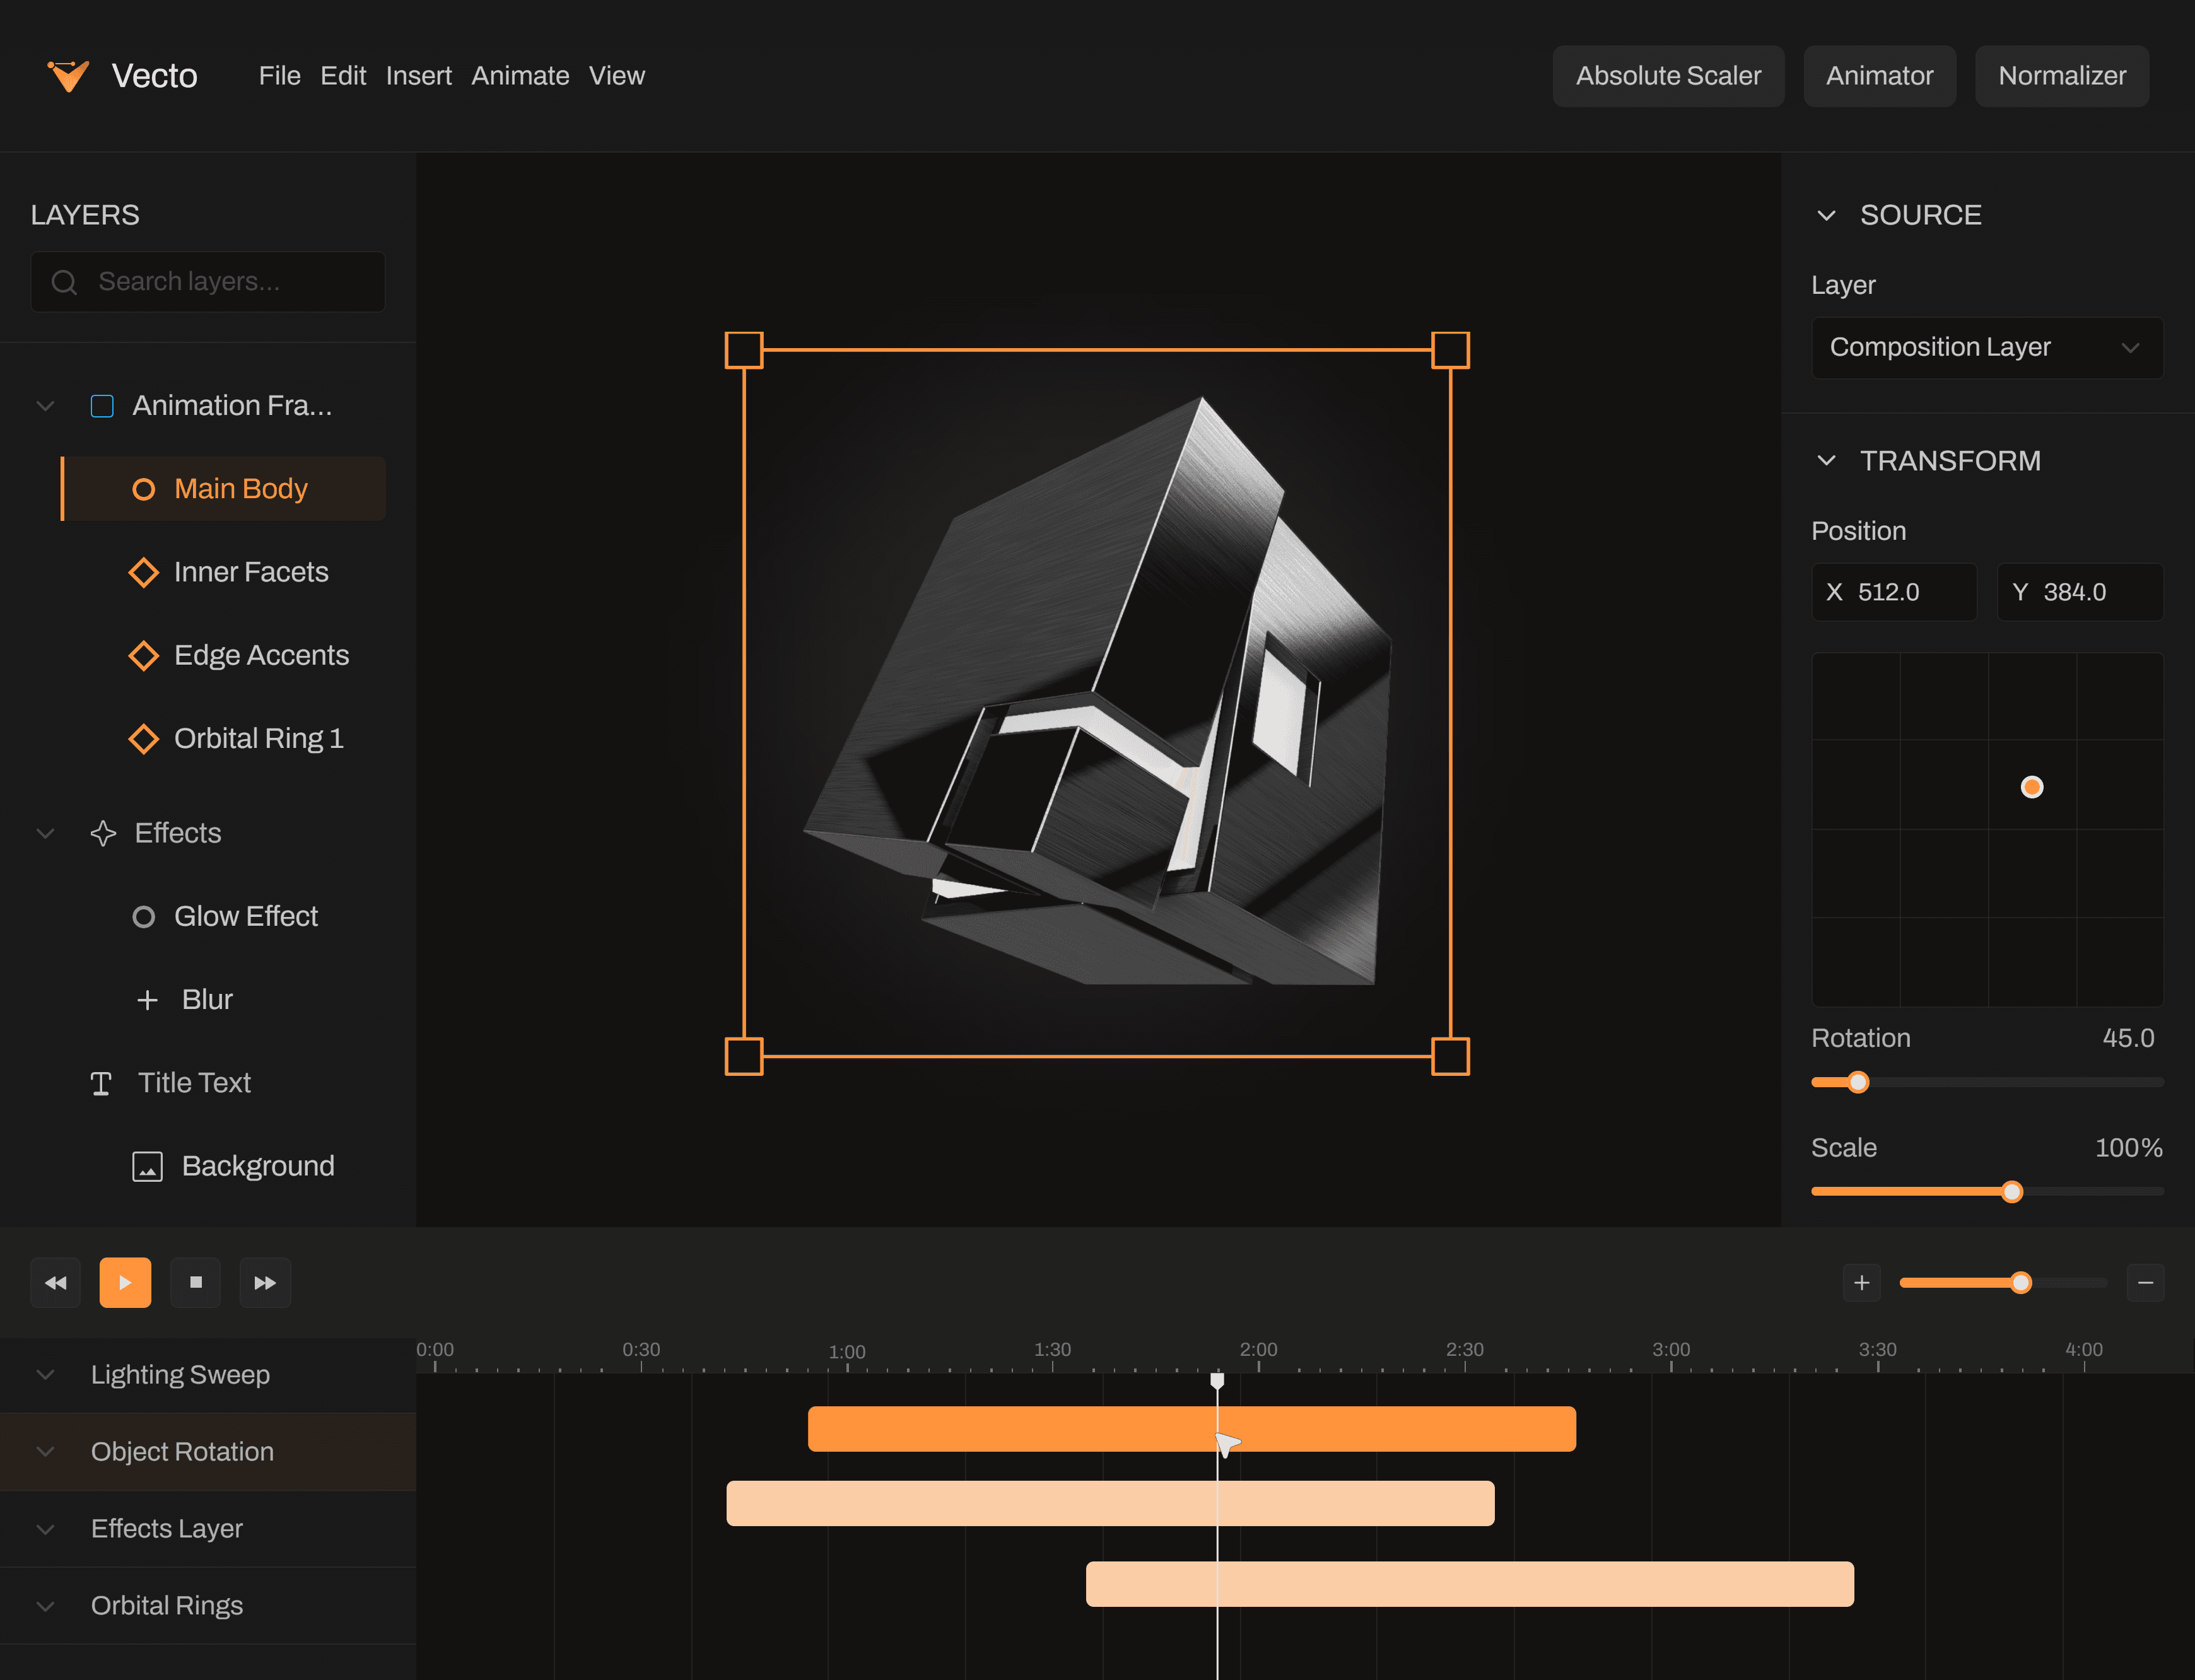
Task: Collapse the Effects layer group
Action: point(45,834)
